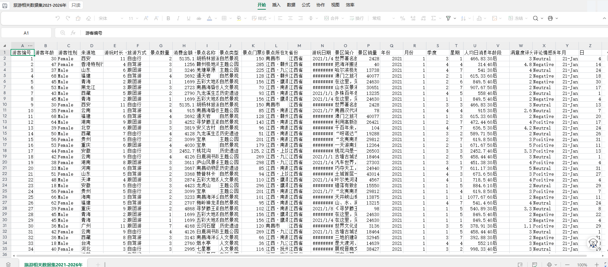Click the Filter funnel icon

click(448, 18)
